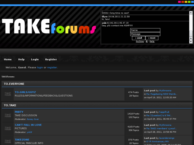
Task: Click yain's shoutbox message name
Action: (104, 23)
